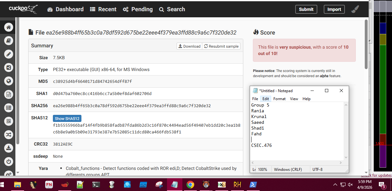The height and width of the screenshot is (191, 392).
Task: Open the code file icon in Cuckoo sidebar
Action: [9, 94]
